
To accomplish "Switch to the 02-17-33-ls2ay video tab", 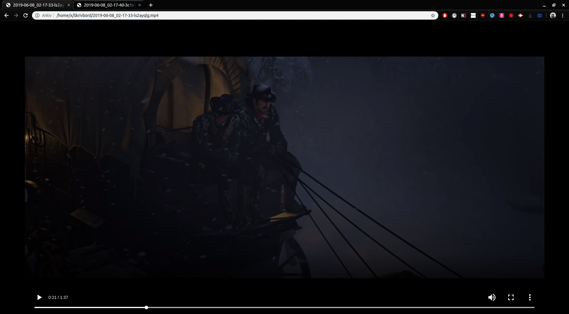I will (x=39, y=5).
